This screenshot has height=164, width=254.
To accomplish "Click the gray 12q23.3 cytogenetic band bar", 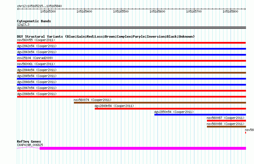I will point(131,28).
